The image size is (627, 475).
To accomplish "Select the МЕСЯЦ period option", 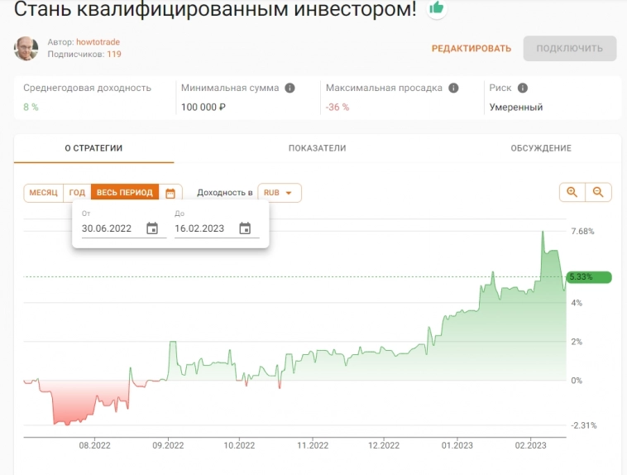I will tap(44, 193).
